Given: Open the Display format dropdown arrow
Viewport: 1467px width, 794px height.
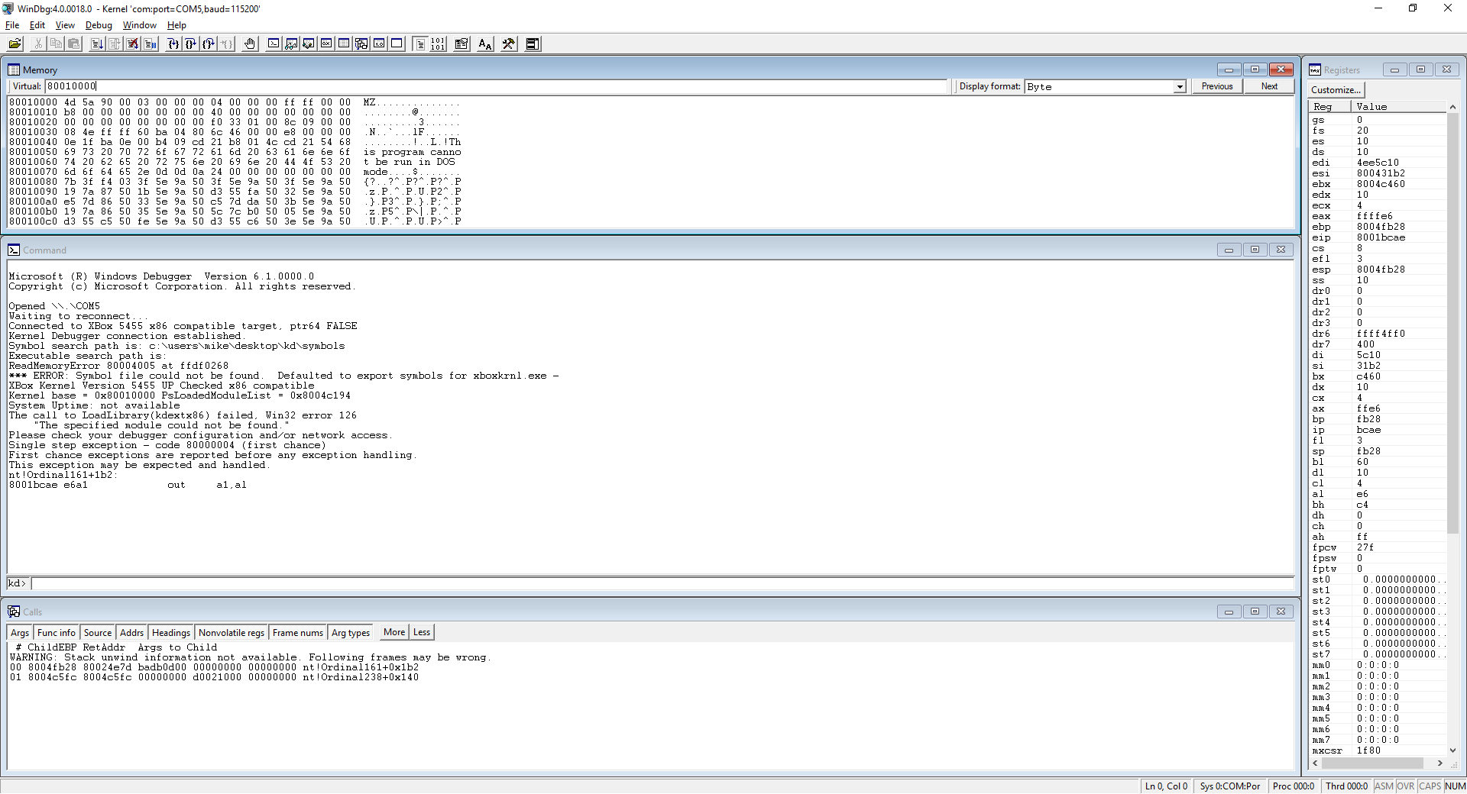Looking at the screenshot, I should coord(1180,87).
